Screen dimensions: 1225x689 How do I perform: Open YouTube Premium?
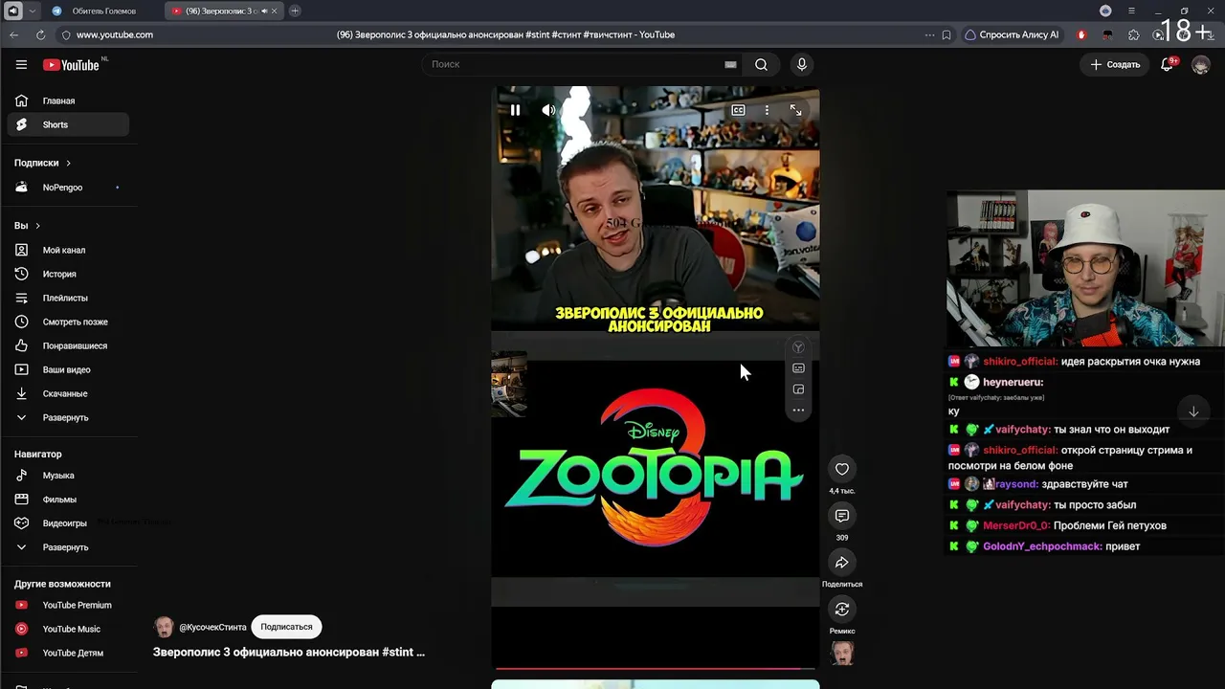(x=67, y=605)
